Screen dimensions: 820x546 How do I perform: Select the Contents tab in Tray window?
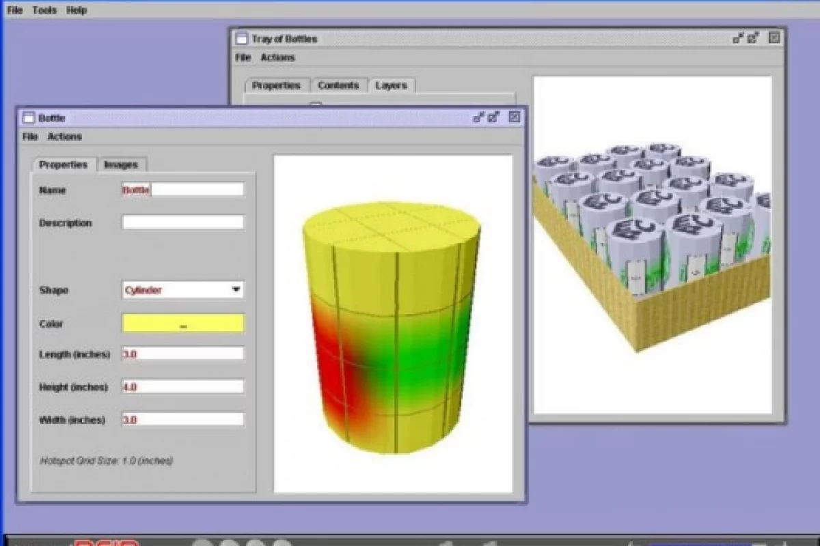(338, 85)
